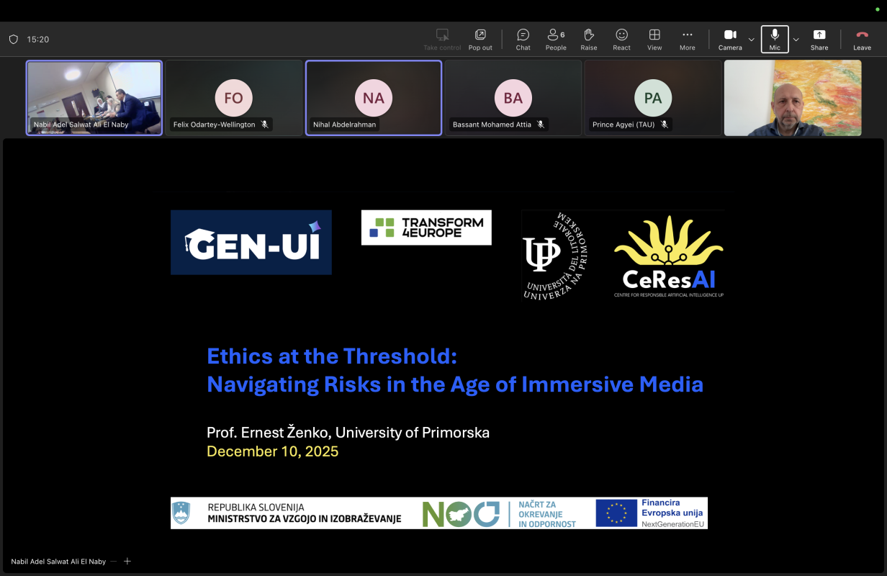Screen dimensions: 887x576
Task: Leave the meeting
Action: tap(862, 39)
